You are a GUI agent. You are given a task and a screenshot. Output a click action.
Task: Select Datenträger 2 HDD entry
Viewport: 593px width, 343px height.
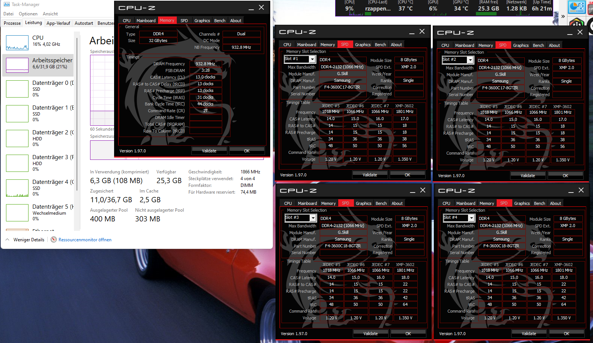point(38,138)
